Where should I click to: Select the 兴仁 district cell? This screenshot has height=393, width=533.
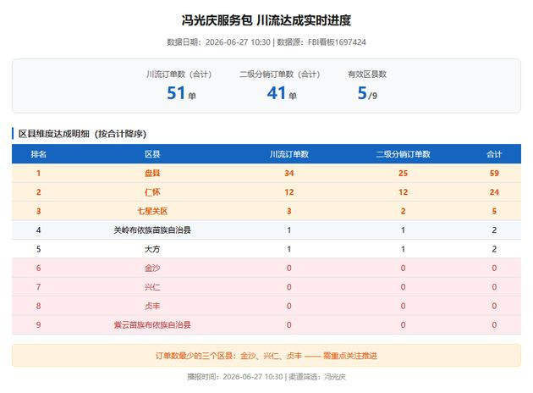[x=152, y=287]
